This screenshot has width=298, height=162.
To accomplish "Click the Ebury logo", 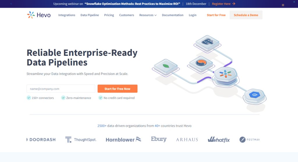I will [x=159, y=139].
